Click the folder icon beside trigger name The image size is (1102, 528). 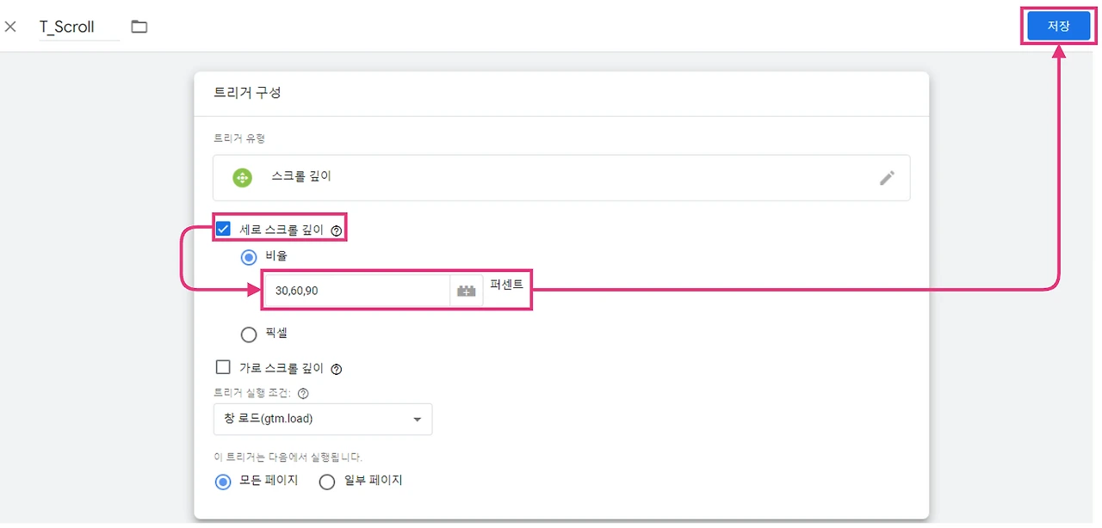(139, 27)
